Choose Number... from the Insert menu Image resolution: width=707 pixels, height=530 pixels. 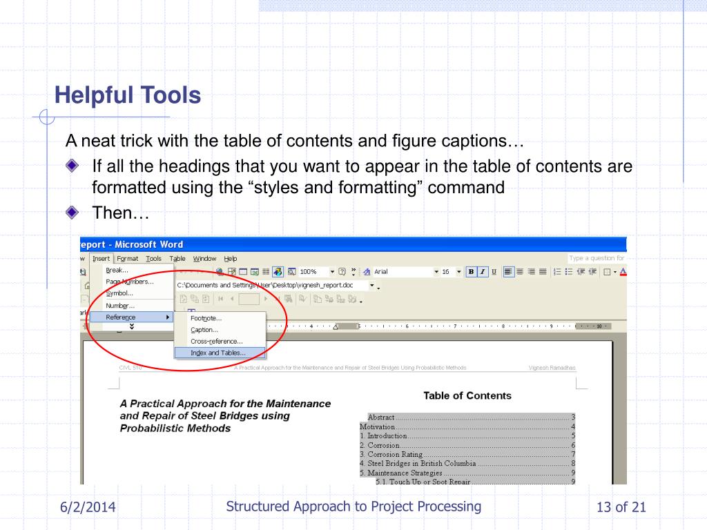click(132, 306)
